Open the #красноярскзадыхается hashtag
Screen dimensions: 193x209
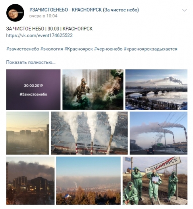click(150, 49)
